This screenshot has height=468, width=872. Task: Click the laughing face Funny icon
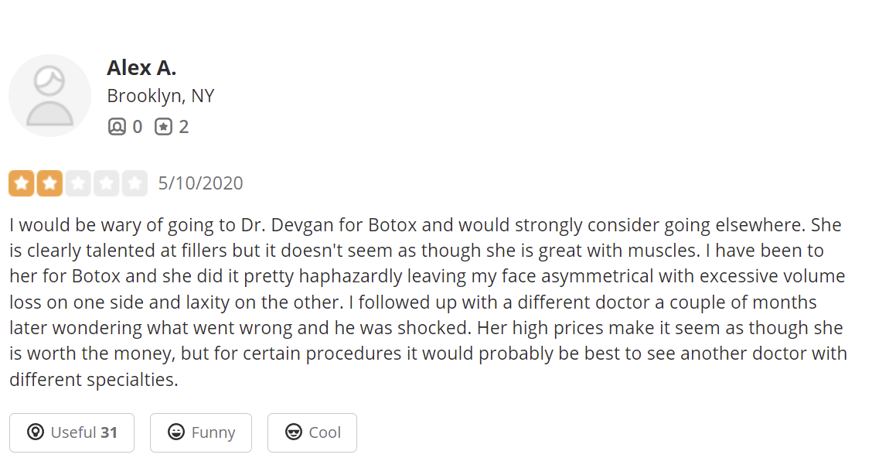click(176, 432)
